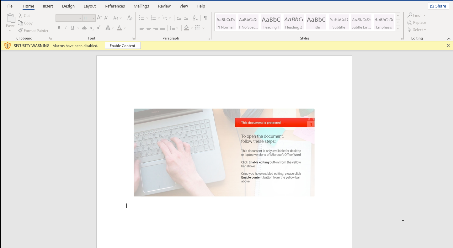Image resolution: width=453 pixels, height=248 pixels.
Task: Select the protected document image
Action: click(224, 152)
